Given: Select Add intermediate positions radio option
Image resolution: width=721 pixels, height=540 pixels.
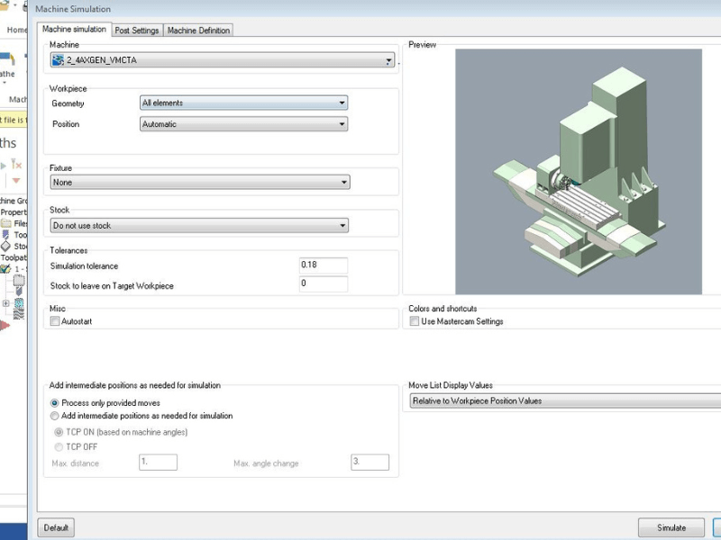Looking at the screenshot, I should [56, 416].
